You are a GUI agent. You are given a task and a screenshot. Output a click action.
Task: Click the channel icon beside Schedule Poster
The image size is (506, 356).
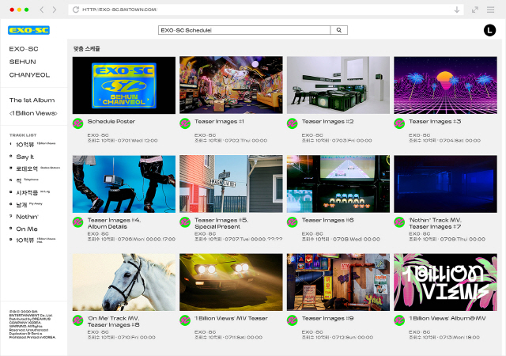pyautogui.click(x=77, y=123)
